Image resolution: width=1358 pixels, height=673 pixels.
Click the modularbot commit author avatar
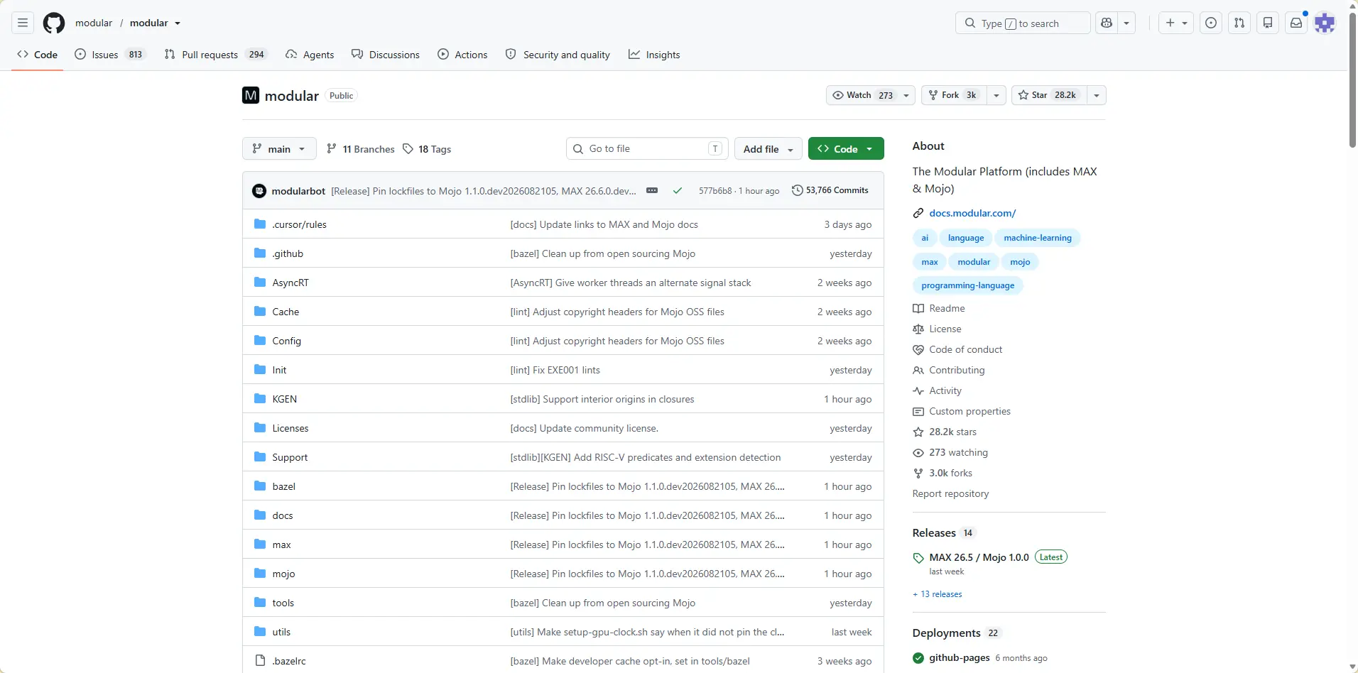tap(259, 190)
